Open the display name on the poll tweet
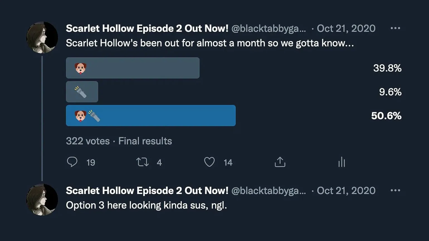The height and width of the screenshot is (241, 429). tap(147, 28)
